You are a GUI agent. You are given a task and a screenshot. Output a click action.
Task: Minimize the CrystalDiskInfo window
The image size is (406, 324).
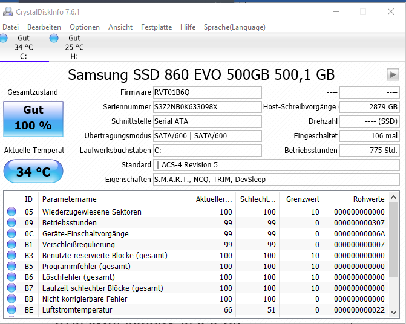pyautogui.click(x=336, y=11)
